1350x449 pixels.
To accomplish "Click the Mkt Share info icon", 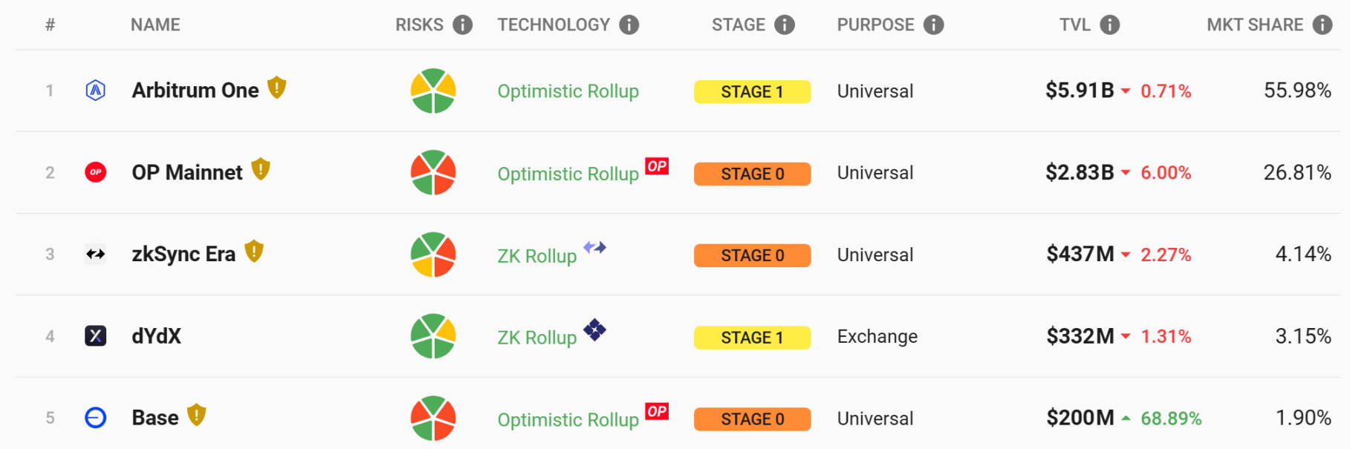I will 1323,25.
